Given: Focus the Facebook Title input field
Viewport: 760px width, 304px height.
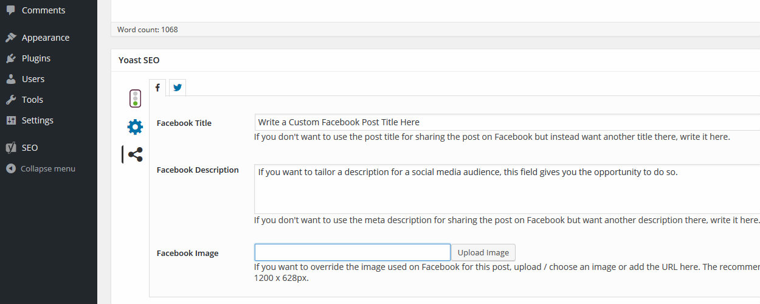Looking at the screenshot, I should click(507, 122).
